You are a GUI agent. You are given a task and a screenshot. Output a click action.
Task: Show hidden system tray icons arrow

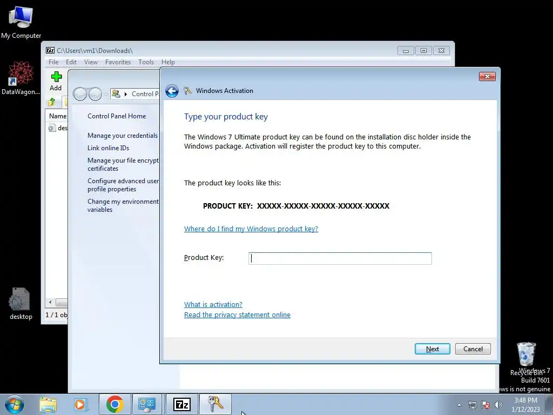pos(459,405)
